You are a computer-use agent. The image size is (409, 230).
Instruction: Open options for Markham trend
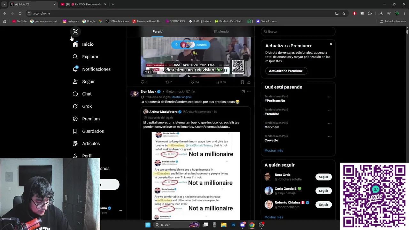point(330,123)
